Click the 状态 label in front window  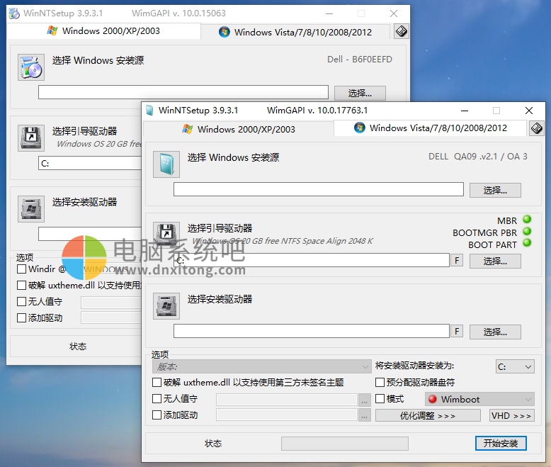213,444
